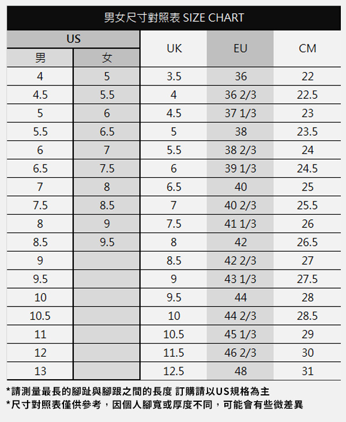Click the EU size 48 cell
346x422 pixels.
click(x=240, y=371)
